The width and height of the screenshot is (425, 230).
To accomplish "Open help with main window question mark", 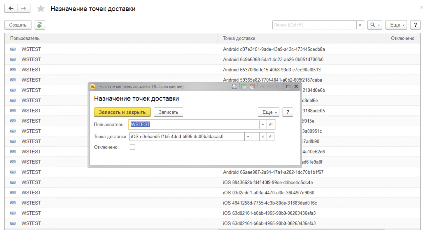I will 415,25.
